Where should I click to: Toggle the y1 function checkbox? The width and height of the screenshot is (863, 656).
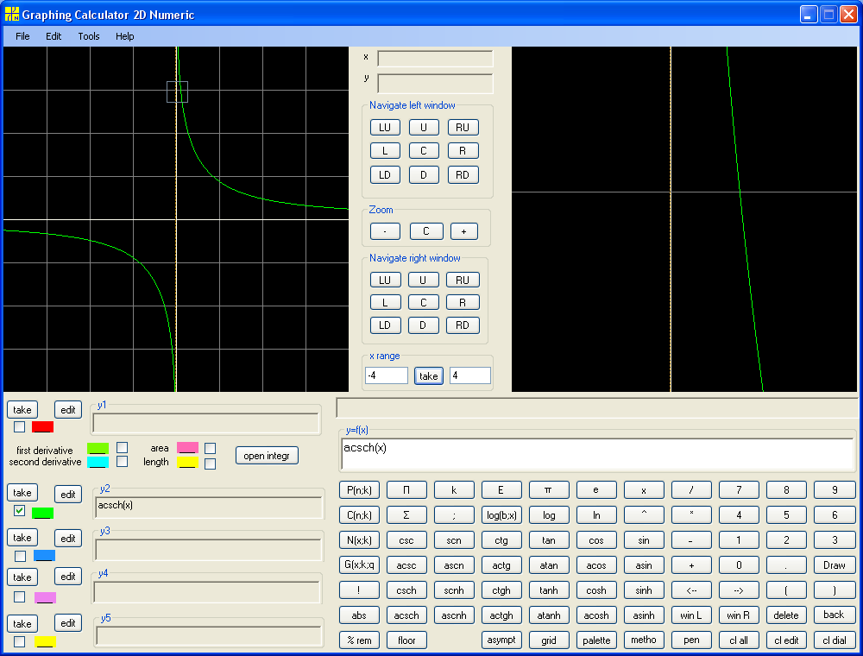[19, 426]
